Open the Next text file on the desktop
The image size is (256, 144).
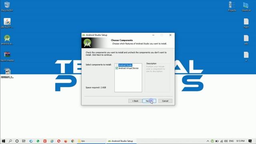tap(246, 23)
